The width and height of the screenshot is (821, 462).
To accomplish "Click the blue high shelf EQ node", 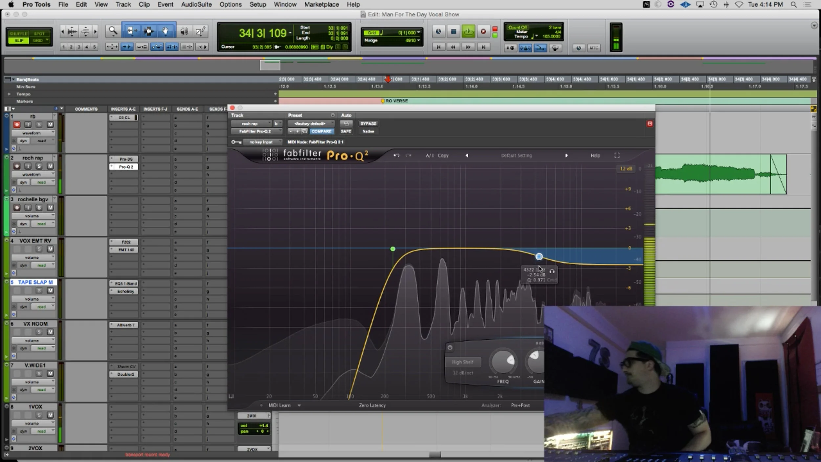I will click(539, 256).
